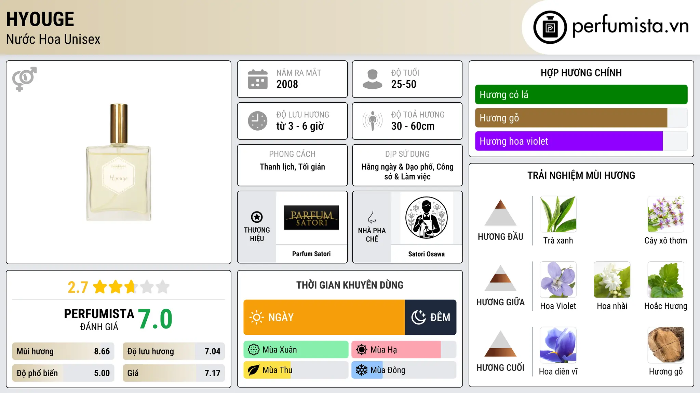This screenshot has width=700, height=393.
Task: Click the sillage icon beside Độ Toả Hương
Action: pos(373,121)
